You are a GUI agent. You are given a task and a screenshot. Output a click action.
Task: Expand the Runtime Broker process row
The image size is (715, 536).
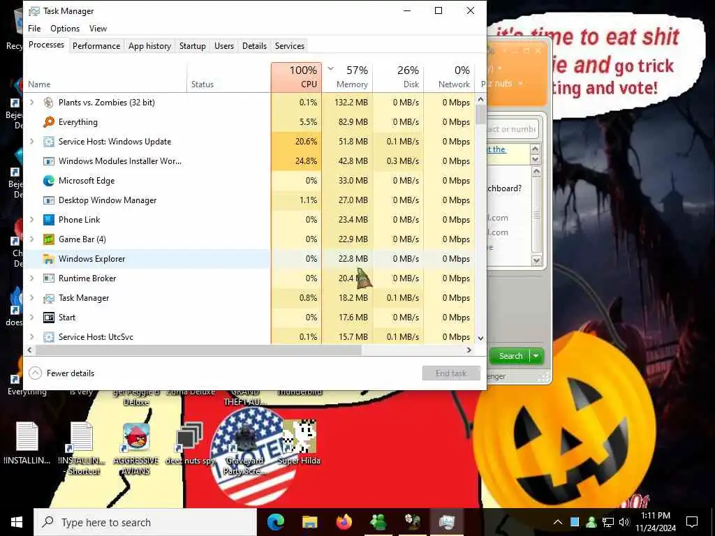pyautogui.click(x=32, y=278)
